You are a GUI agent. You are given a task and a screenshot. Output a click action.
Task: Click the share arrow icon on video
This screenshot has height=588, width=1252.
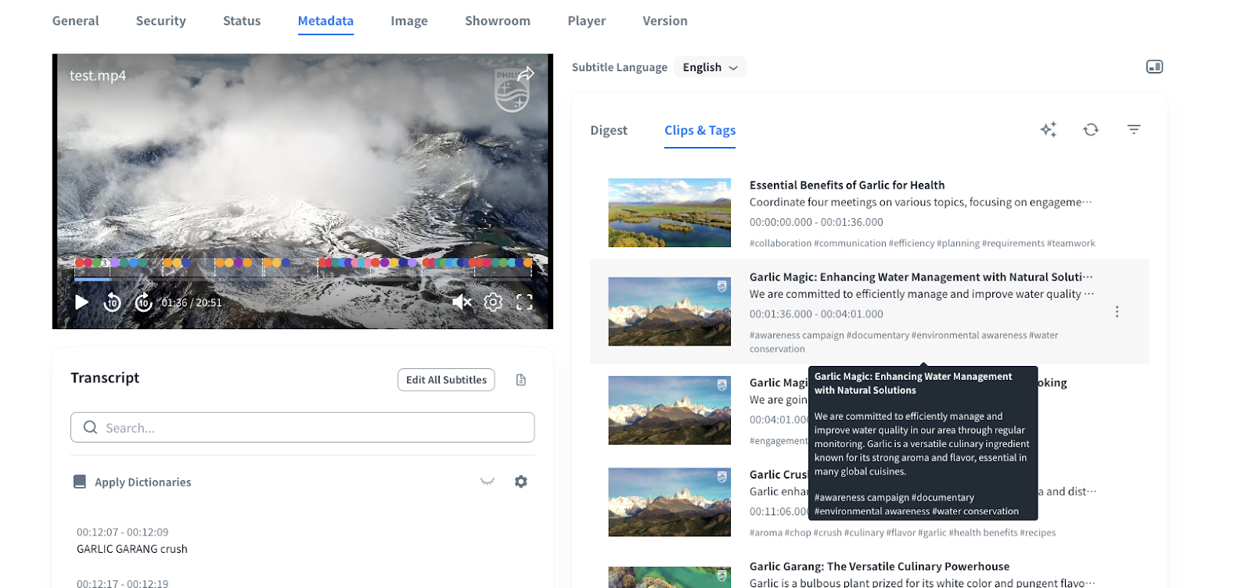527,73
